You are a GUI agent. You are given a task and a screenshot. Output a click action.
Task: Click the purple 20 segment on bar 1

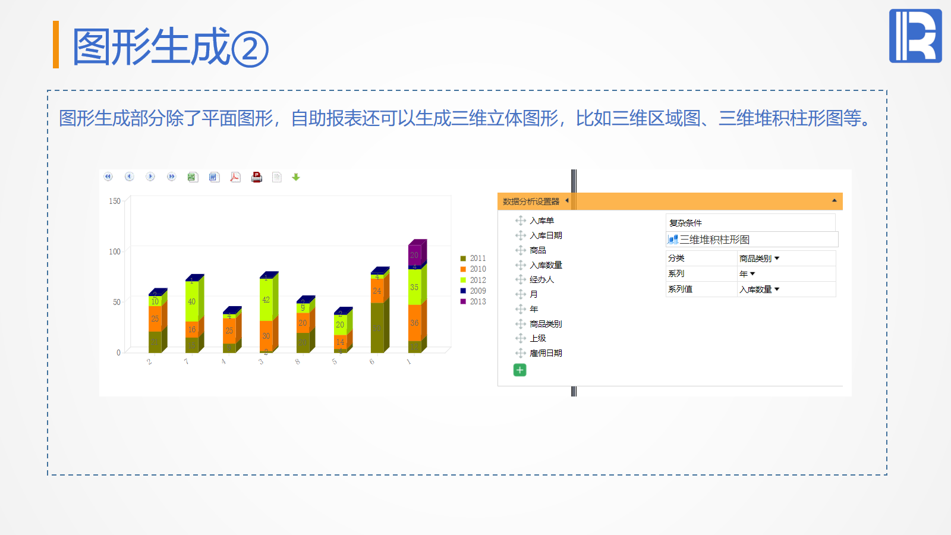pos(414,256)
